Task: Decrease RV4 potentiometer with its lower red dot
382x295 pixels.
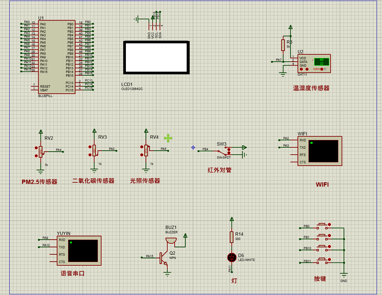Action: coord(142,155)
